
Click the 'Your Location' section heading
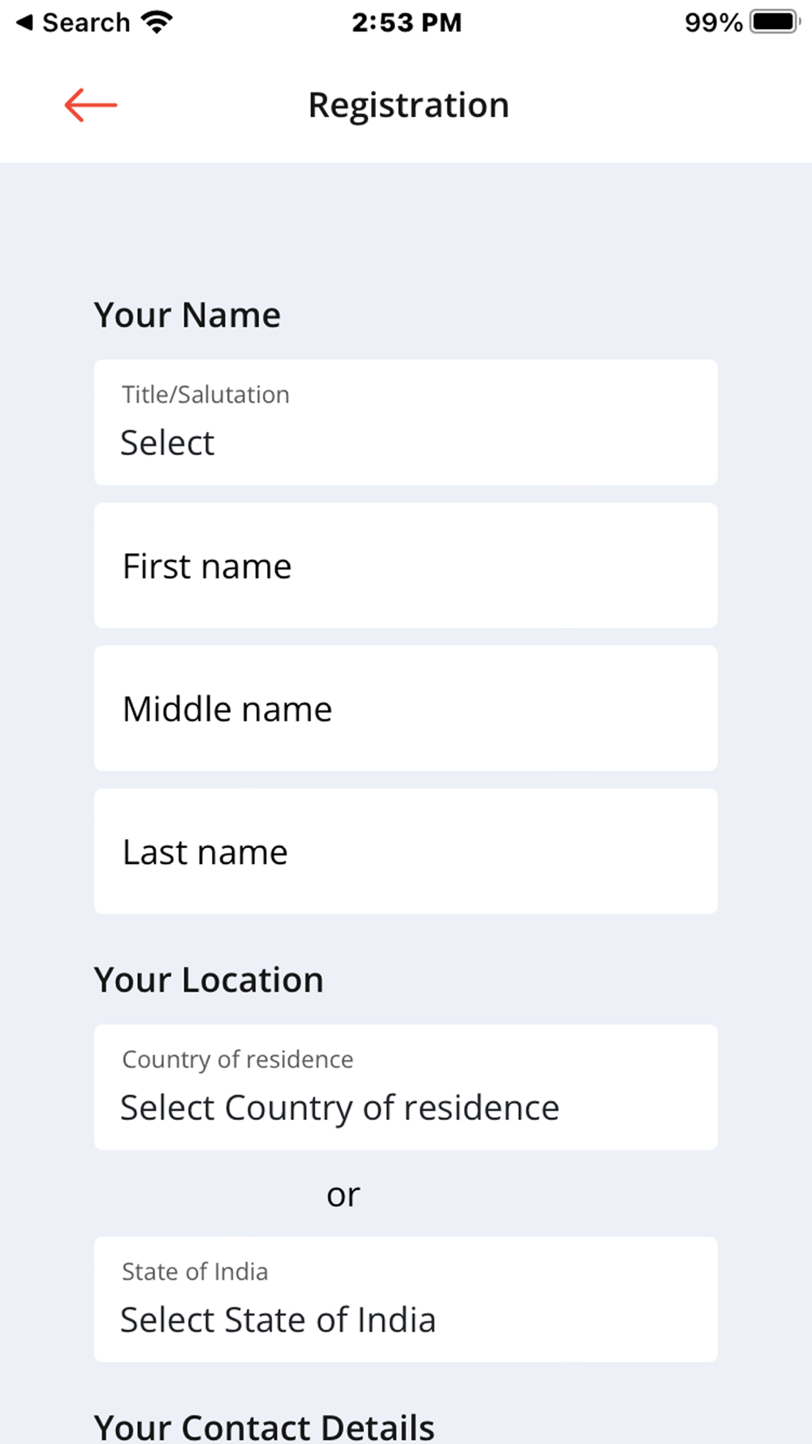click(x=209, y=980)
